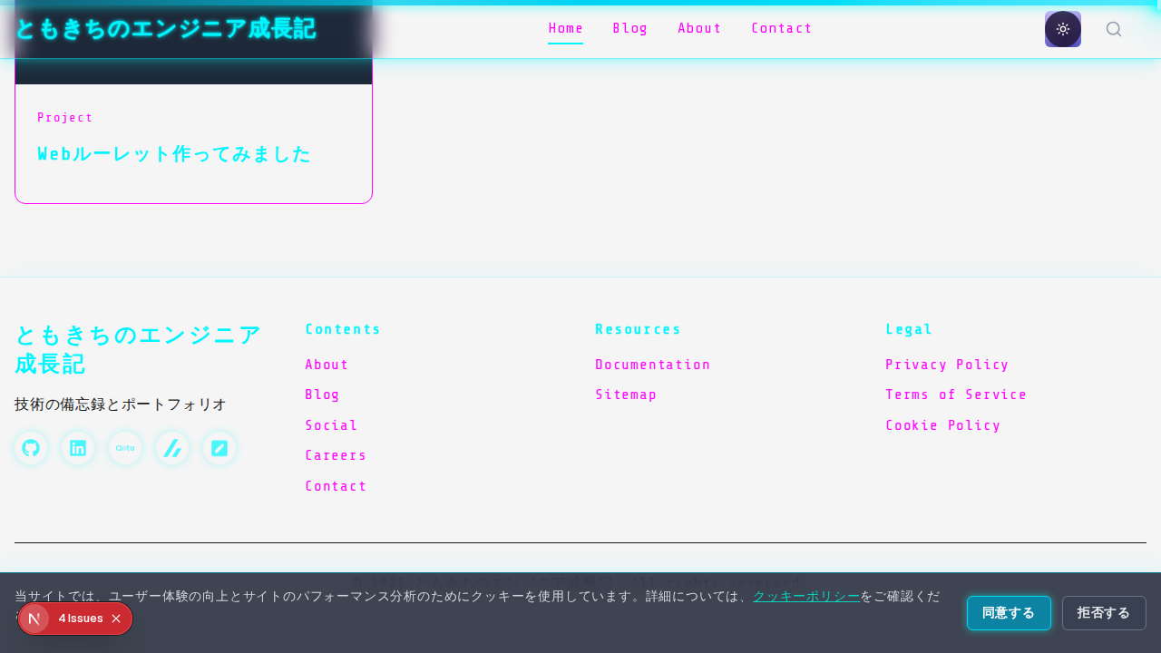
Task: Click the 同意する cookie consent button
Action: 1009,613
